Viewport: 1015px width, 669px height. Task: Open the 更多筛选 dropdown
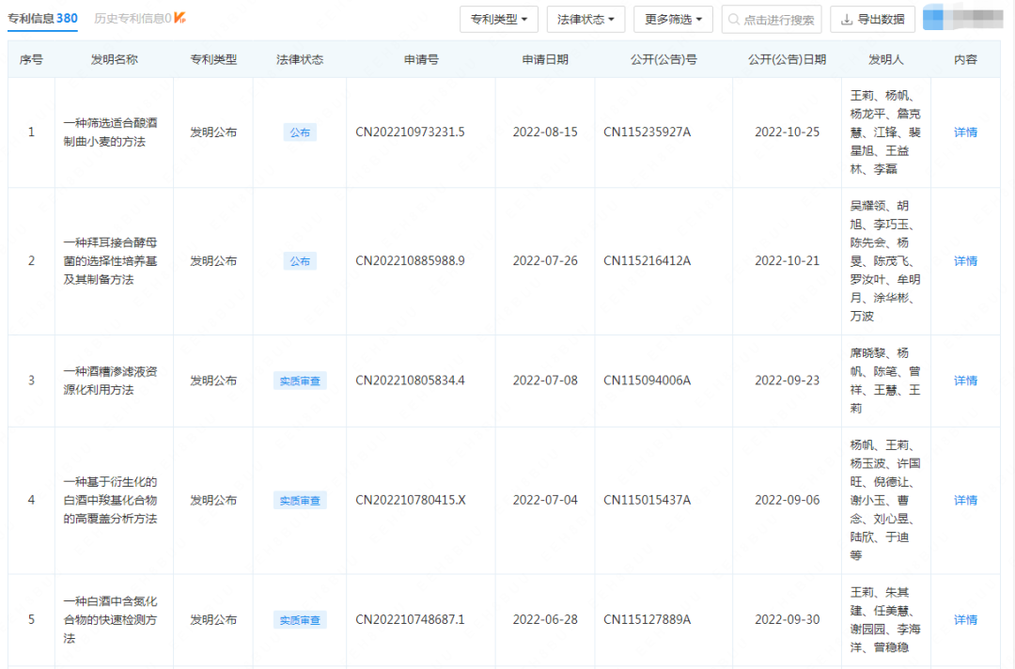click(x=673, y=20)
